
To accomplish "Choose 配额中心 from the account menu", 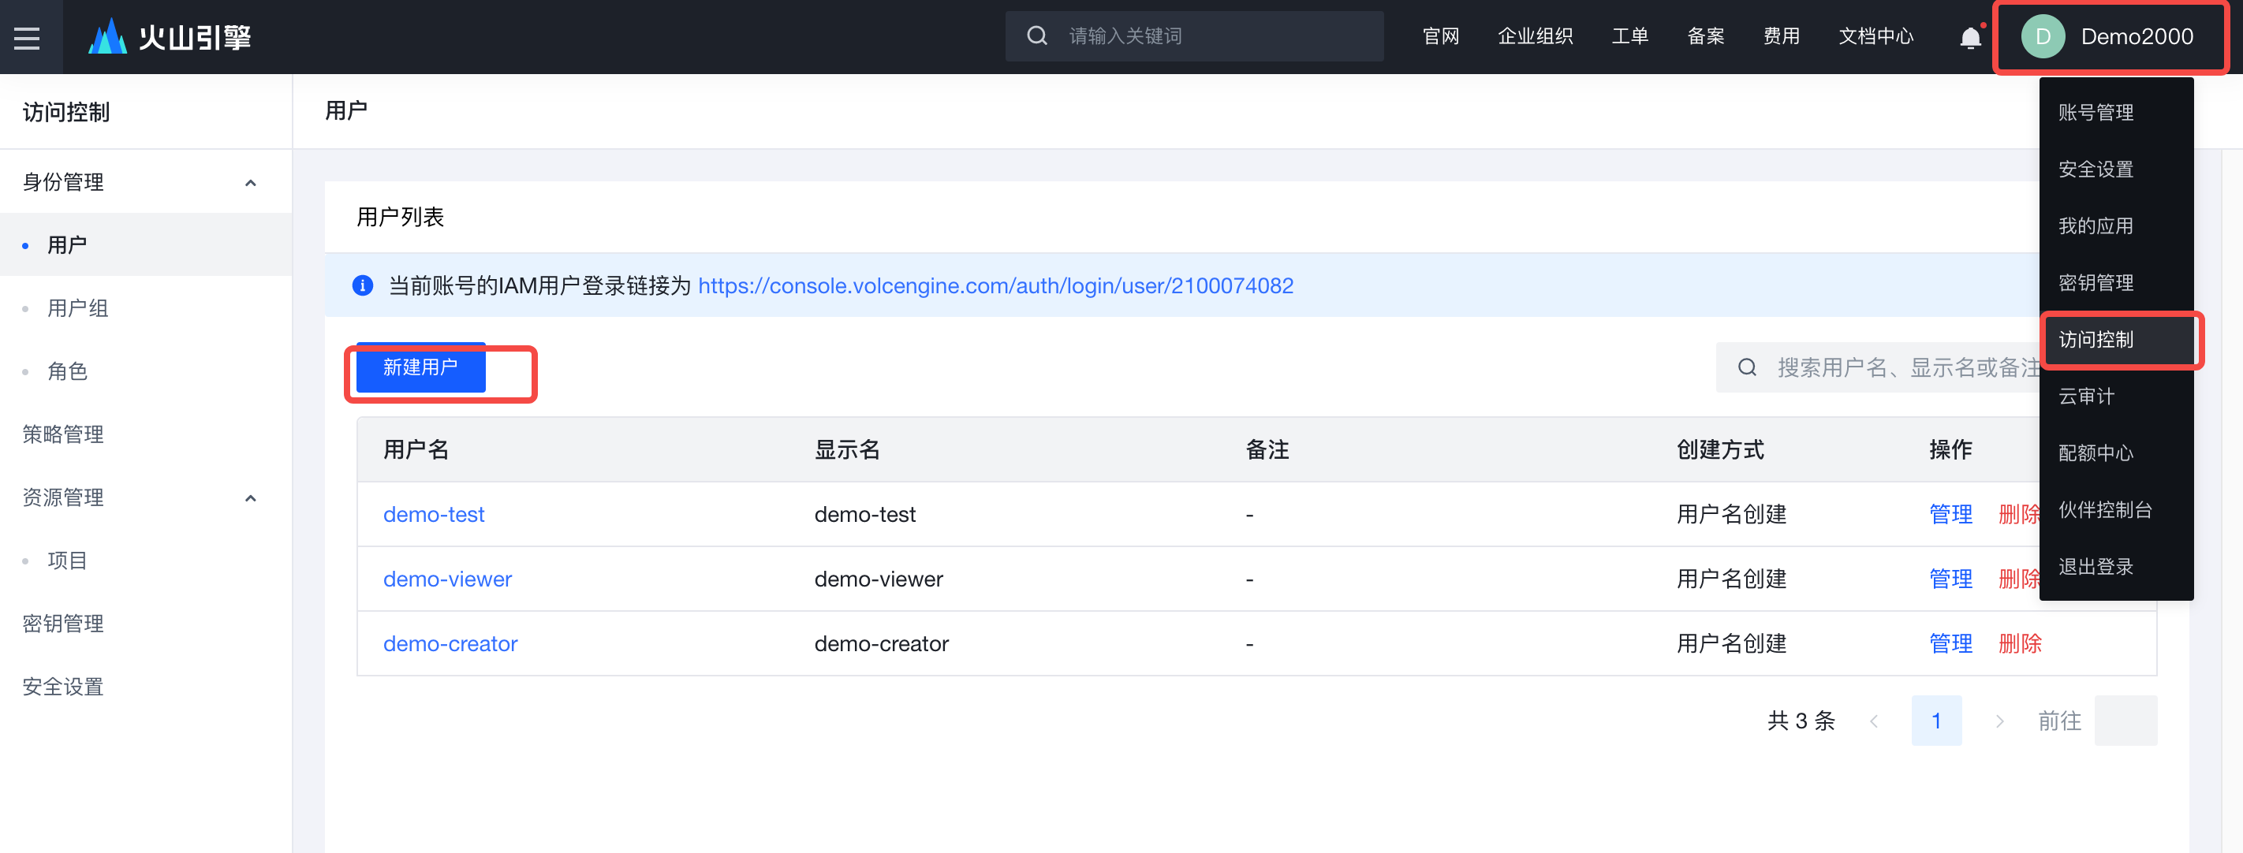I will pyautogui.click(x=2116, y=453).
